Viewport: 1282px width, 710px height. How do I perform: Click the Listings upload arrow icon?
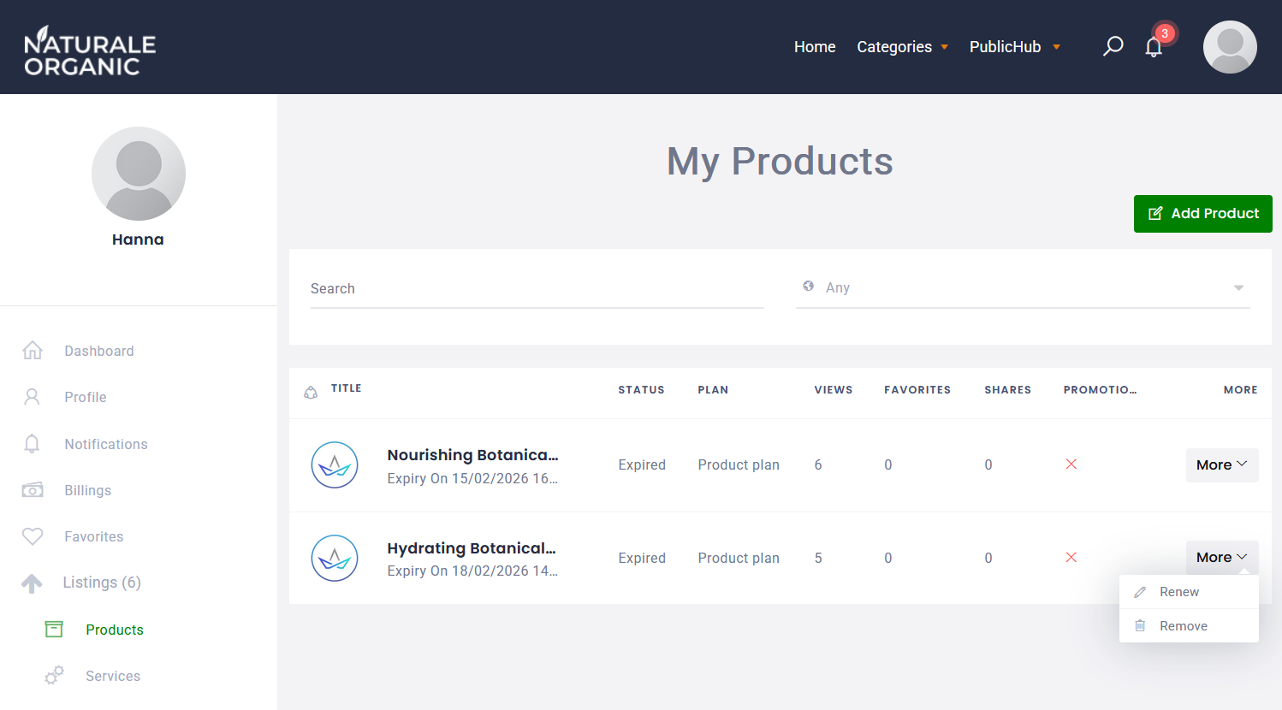pyautogui.click(x=32, y=583)
